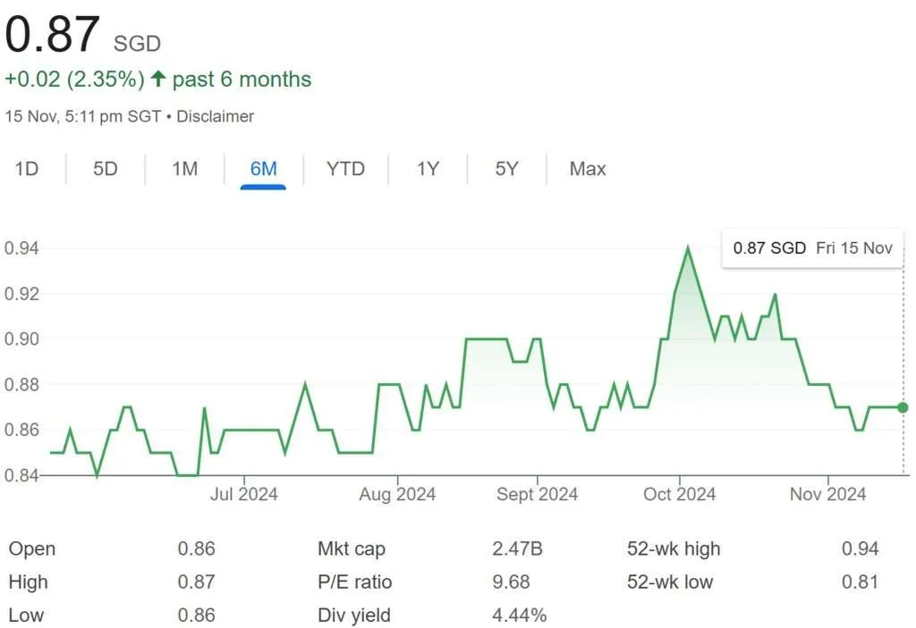The height and width of the screenshot is (628, 916).
Task: Click the chart peak near October 2024
Action: coord(688,247)
